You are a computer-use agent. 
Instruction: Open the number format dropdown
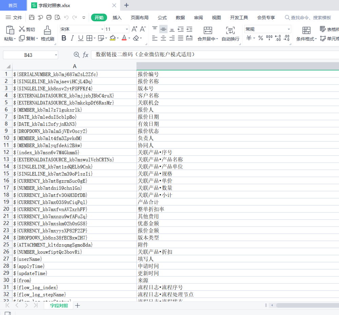click(288, 29)
